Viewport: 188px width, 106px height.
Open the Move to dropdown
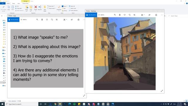pos(27,9)
